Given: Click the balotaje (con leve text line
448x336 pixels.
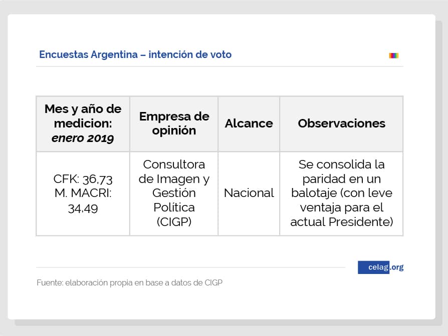Looking at the screenshot, I should [342, 193].
